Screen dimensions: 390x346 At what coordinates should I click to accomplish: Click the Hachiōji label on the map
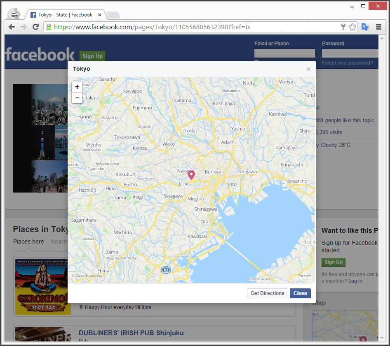pyautogui.click(x=87, y=190)
